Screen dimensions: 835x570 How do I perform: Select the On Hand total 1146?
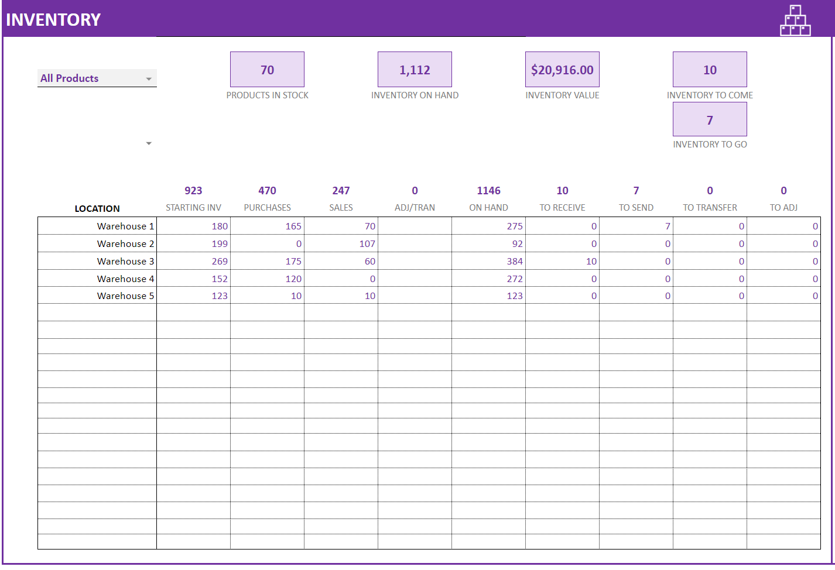(488, 190)
